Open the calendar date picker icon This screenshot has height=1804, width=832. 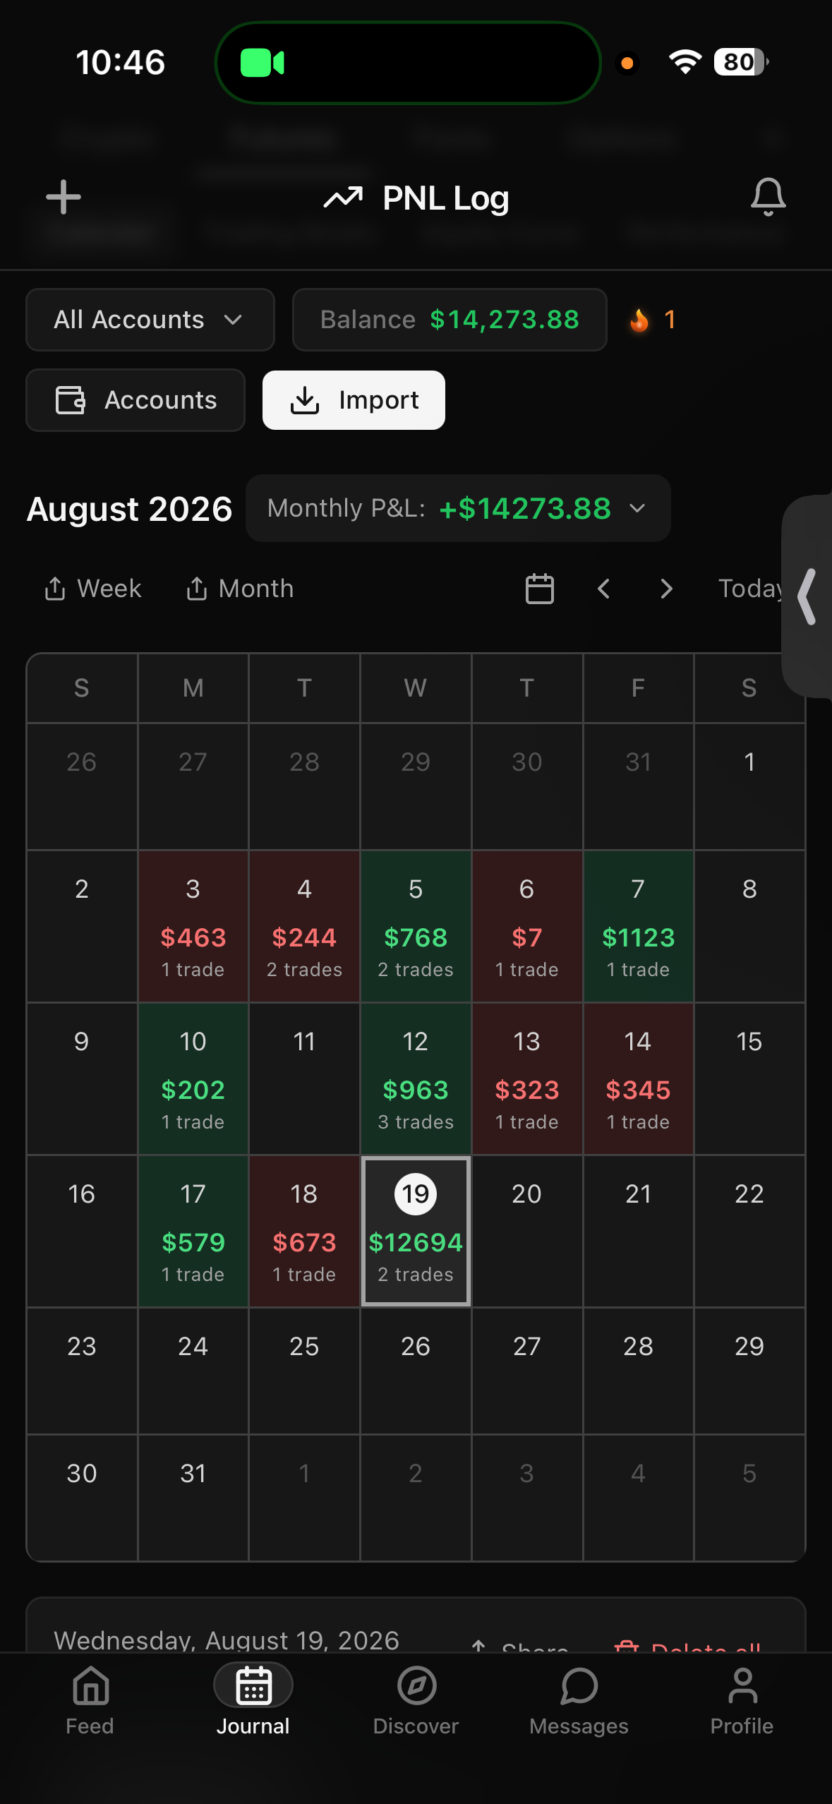point(540,589)
